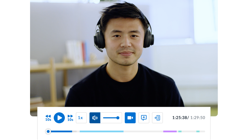Open the transcript panel icon
Image resolution: width=248 pixels, height=140 pixels.
(x=157, y=118)
